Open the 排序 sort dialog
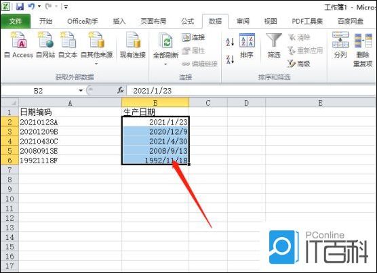The width and height of the screenshot is (377, 273). click(x=247, y=45)
